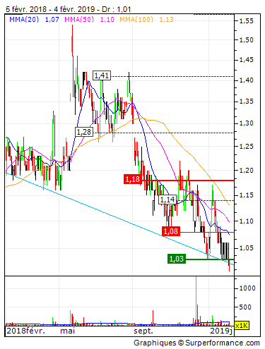The width and height of the screenshot is (265, 349).
Task: Click the 1,20 price axis label
Action: coord(247,170)
